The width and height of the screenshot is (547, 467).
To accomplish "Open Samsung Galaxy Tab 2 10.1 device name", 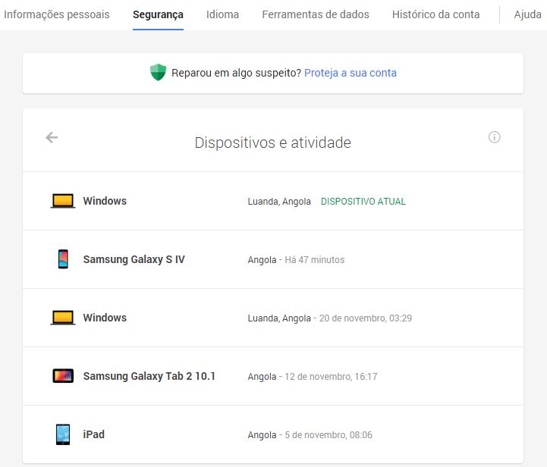I will tap(149, 376).
